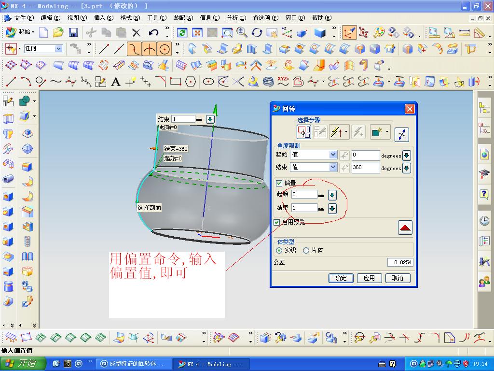
Task: Select the Zoom magnifier icon
Action: pyautogui.click(x=242, y=32)
